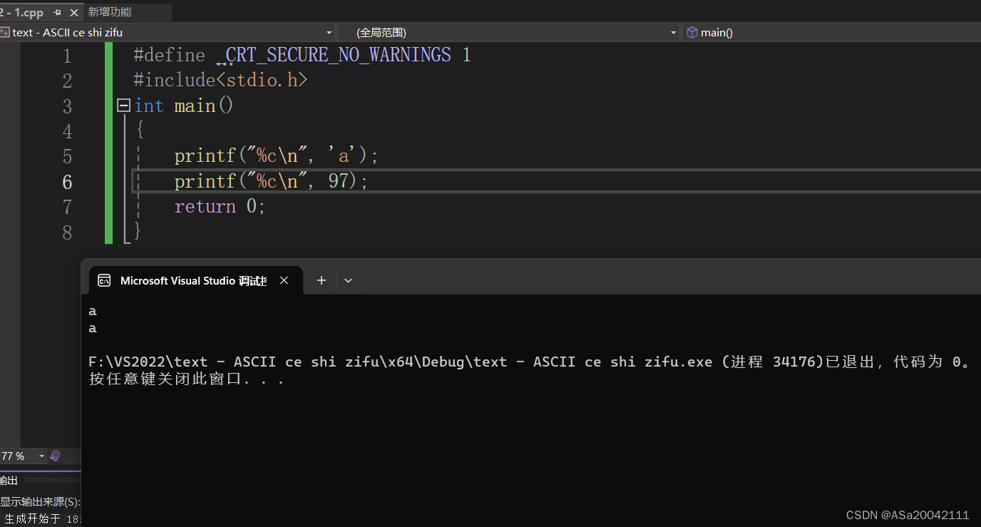The height and width of the screenshot is (527, 981).
Task: Open a new terminal tab with plus
Action: click(322, 280)
